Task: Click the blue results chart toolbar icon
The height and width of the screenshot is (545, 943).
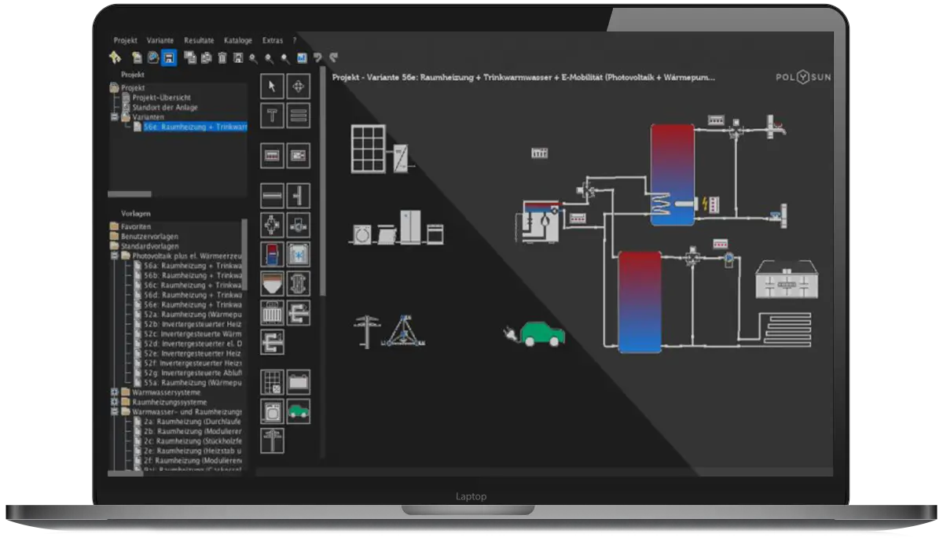Action: [302, 57]
